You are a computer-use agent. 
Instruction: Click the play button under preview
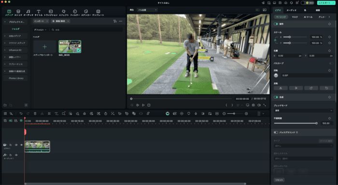click(x=143, y=105)
